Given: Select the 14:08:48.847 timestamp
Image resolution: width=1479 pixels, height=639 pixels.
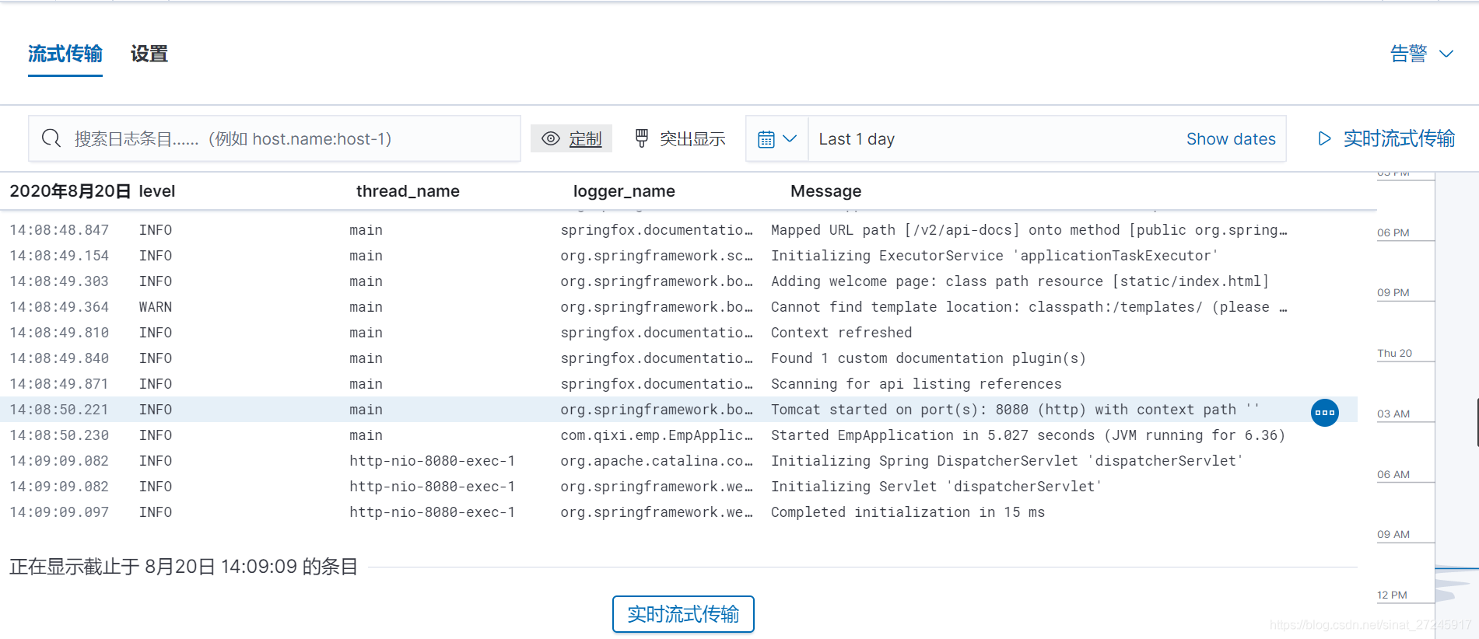Looking at the screenshot, I should click(59, 230).
